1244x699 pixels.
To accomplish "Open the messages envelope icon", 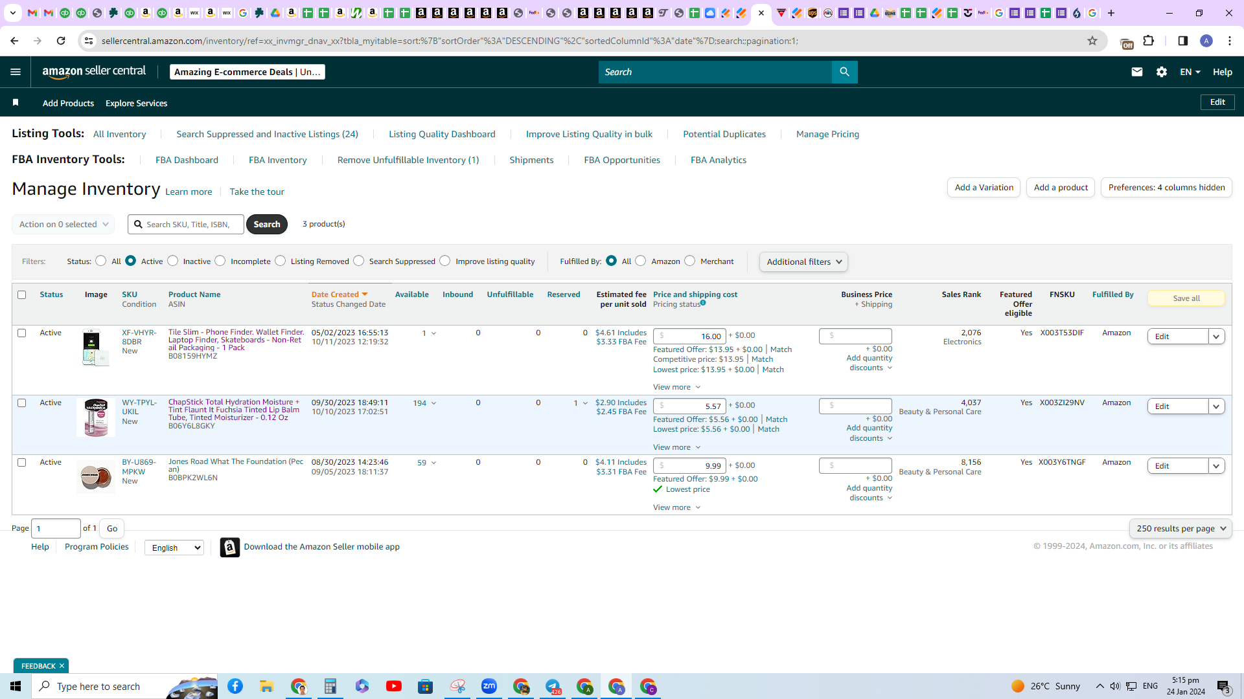I will click(x=1136, y=72).
